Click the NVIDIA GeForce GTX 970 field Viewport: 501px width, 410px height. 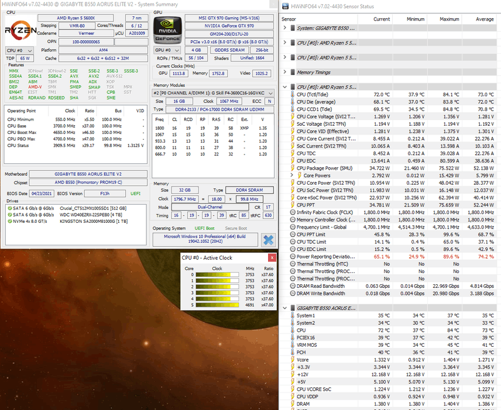pos(229,26)
